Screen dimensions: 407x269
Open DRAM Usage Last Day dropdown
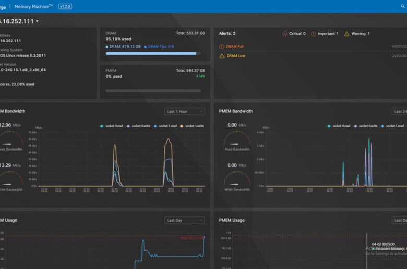(185, 220)
